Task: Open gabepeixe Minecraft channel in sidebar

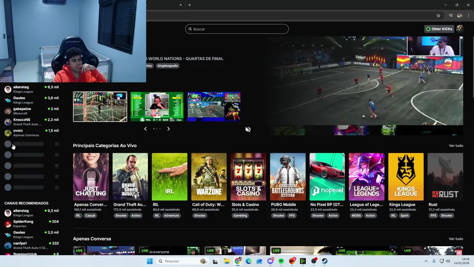Action: point(31,111)
